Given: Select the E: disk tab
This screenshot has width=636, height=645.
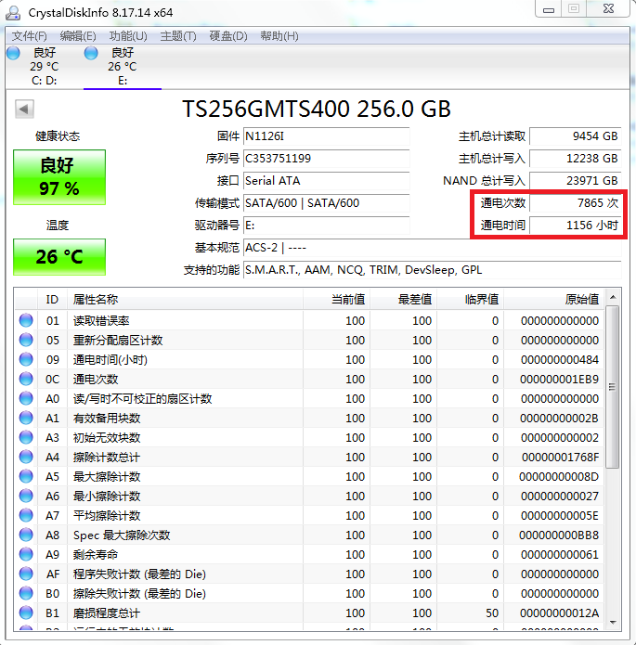Looking at the screenshot, I should pos(123,67).
